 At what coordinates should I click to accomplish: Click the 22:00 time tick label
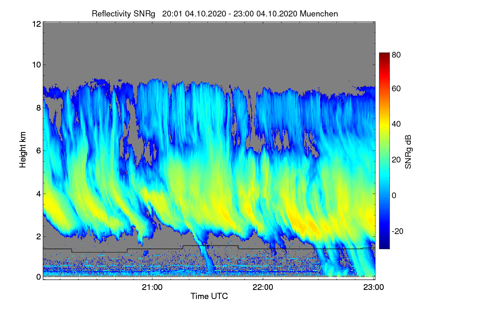[x=263, y=287]
